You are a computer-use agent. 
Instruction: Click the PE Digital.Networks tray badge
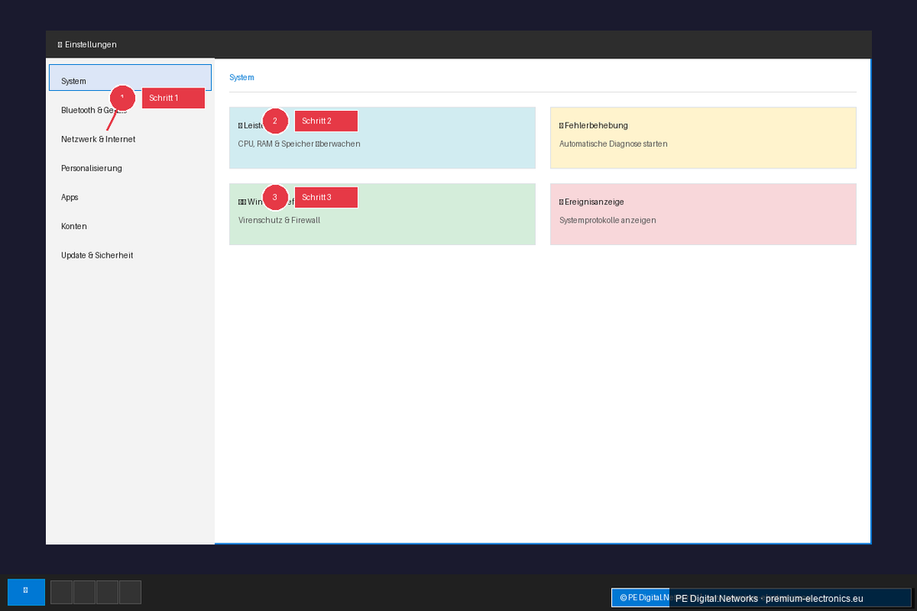pyautogui.click(x=640, y=597)
